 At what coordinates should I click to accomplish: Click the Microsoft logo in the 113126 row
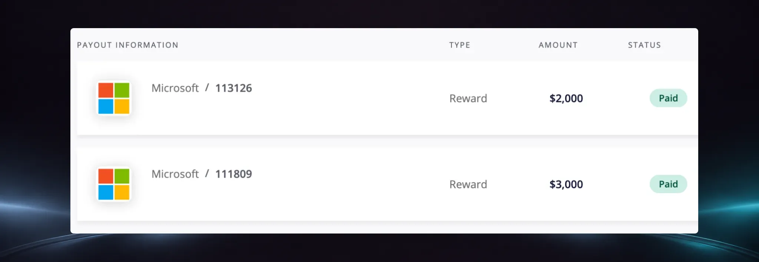tap(114, 98)
